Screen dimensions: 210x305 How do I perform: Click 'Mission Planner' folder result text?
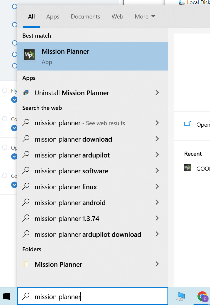58,264
